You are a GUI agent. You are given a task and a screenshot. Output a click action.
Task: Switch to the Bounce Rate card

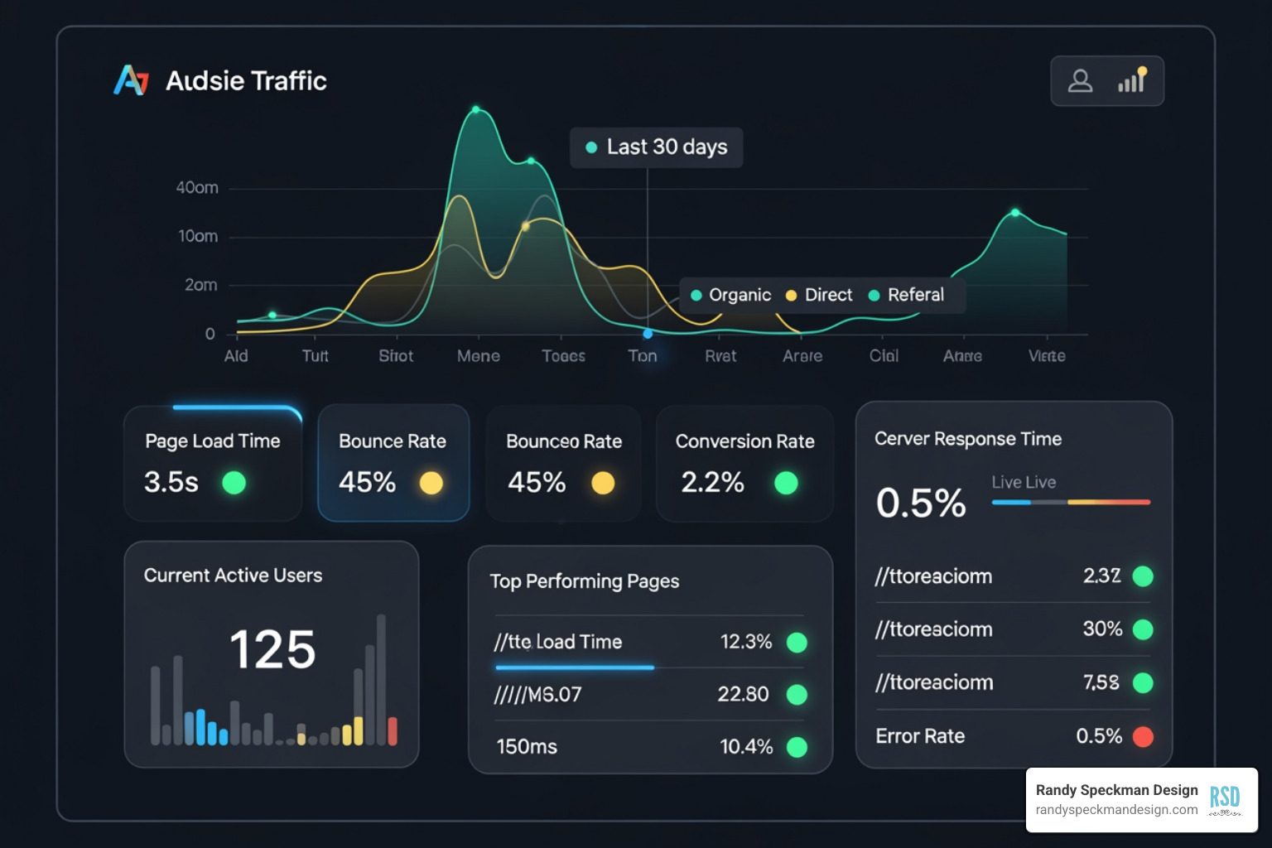[x=393, y=464]
